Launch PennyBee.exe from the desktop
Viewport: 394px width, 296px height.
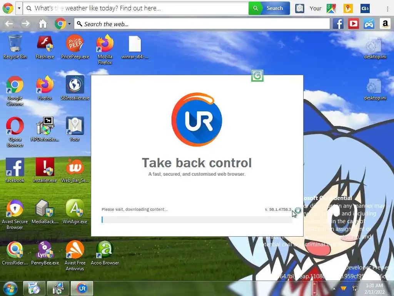pyautogui.click(x=45, y=253)
